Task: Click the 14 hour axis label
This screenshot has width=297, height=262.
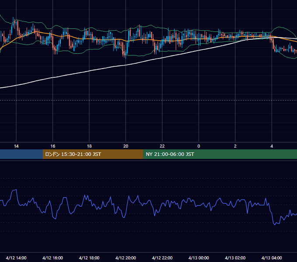Action: (16, 146)
